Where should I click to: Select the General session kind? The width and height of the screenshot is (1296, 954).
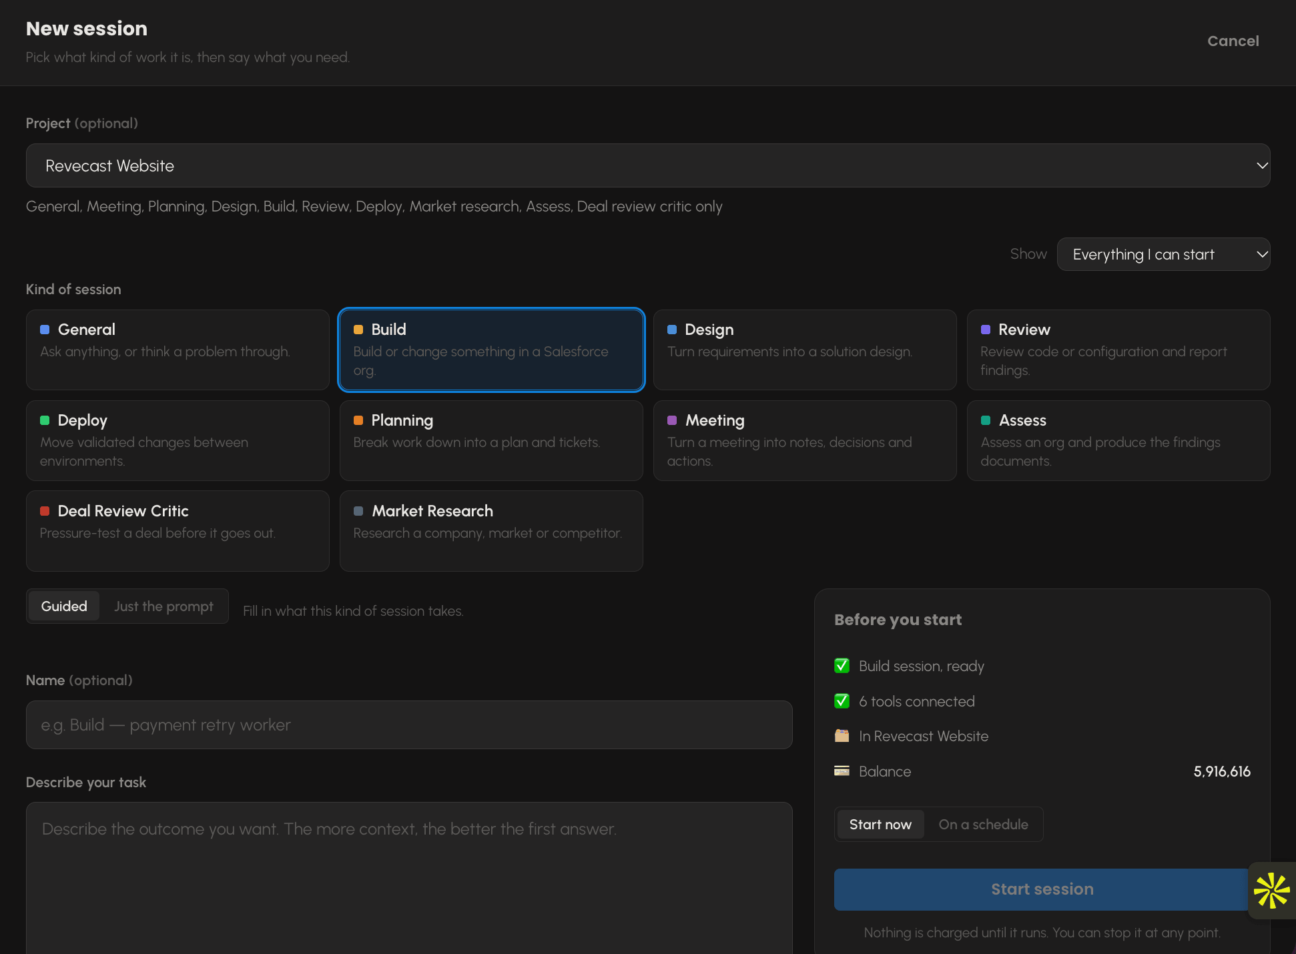[178, 350]
